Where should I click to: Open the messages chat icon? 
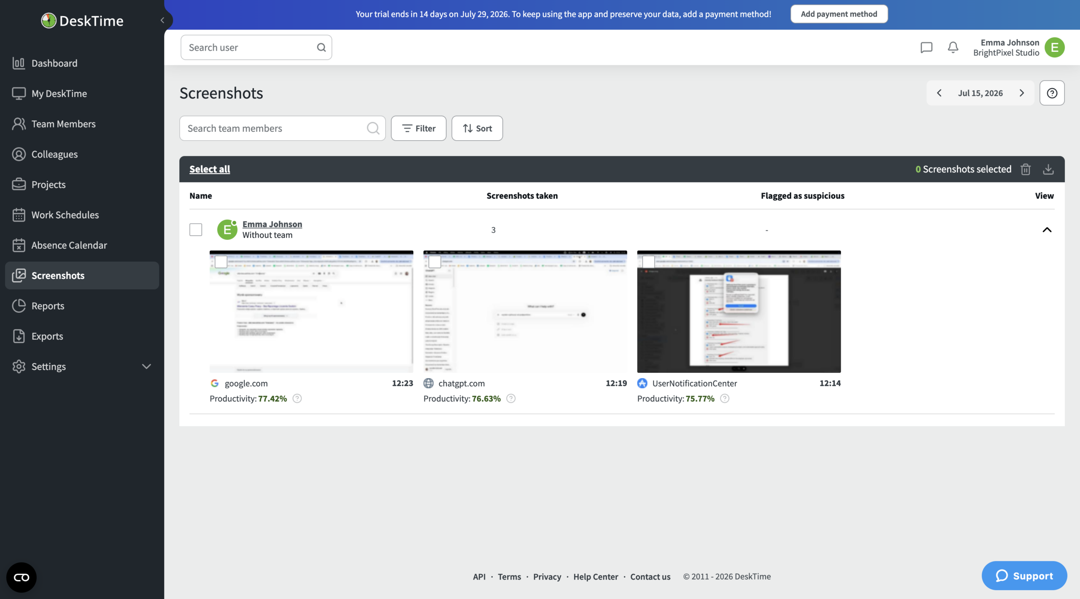tap(926, 47)
